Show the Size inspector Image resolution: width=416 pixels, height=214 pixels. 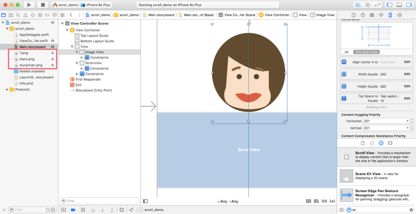point(390,15)
